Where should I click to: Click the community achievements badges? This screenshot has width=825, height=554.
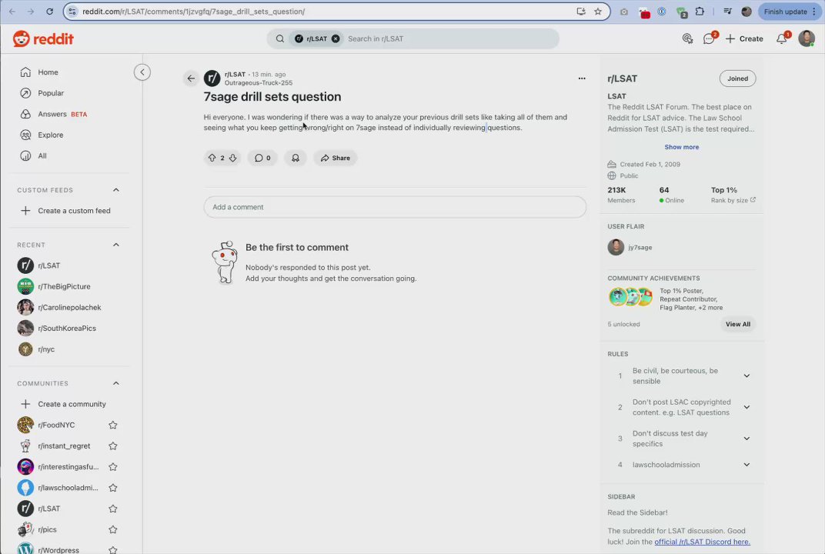point(630,297)
